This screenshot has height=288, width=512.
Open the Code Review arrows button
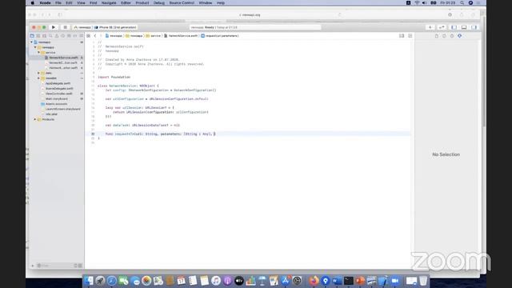[x=442, y=27]
